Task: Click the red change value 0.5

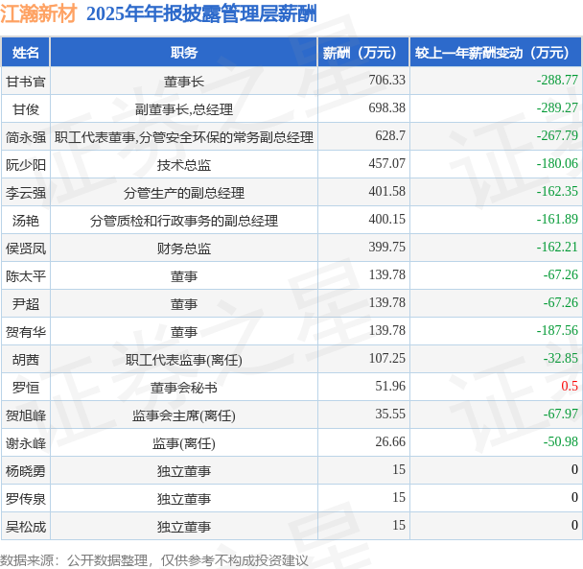Action: (x=570, y=386)
